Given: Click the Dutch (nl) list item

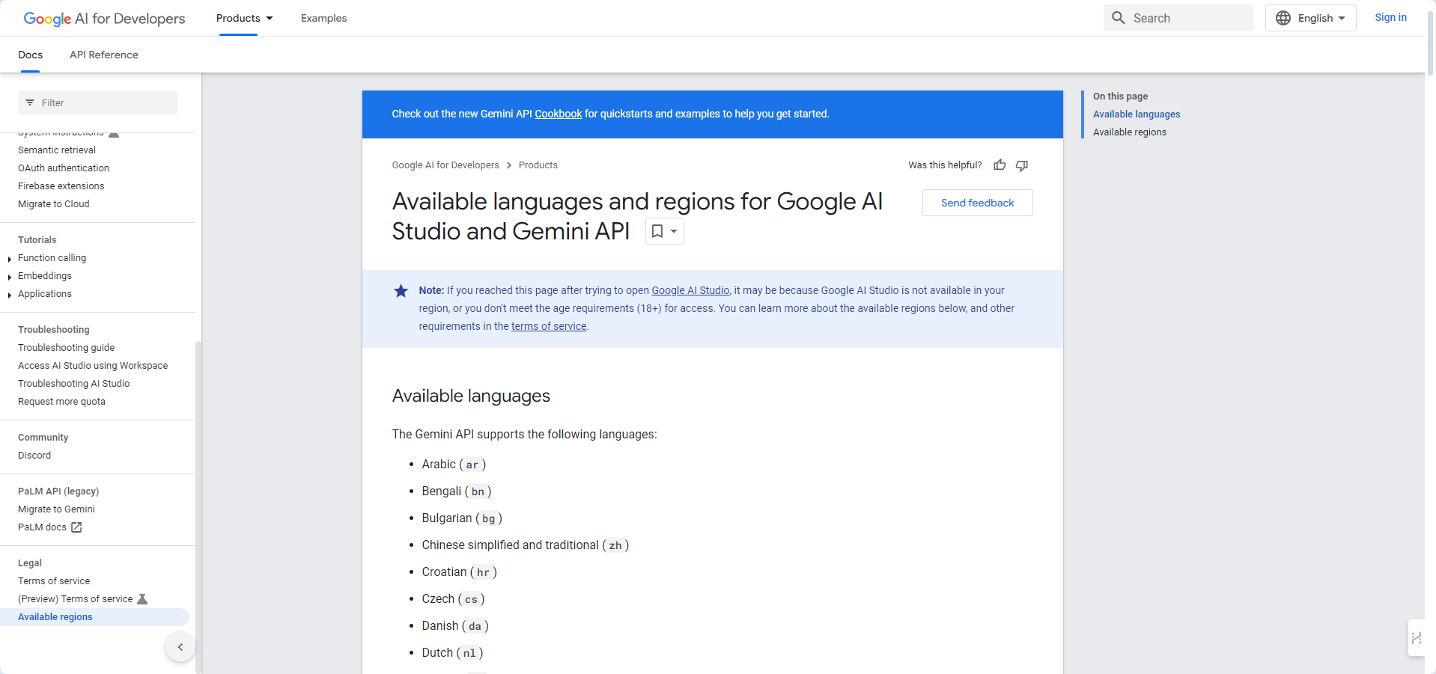Looking at the screenshot, I should click(x=453, y=653).
